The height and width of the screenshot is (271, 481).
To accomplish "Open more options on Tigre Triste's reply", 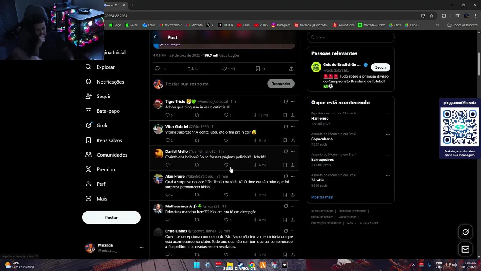I will pyautogui.click(x=293, y=102).
